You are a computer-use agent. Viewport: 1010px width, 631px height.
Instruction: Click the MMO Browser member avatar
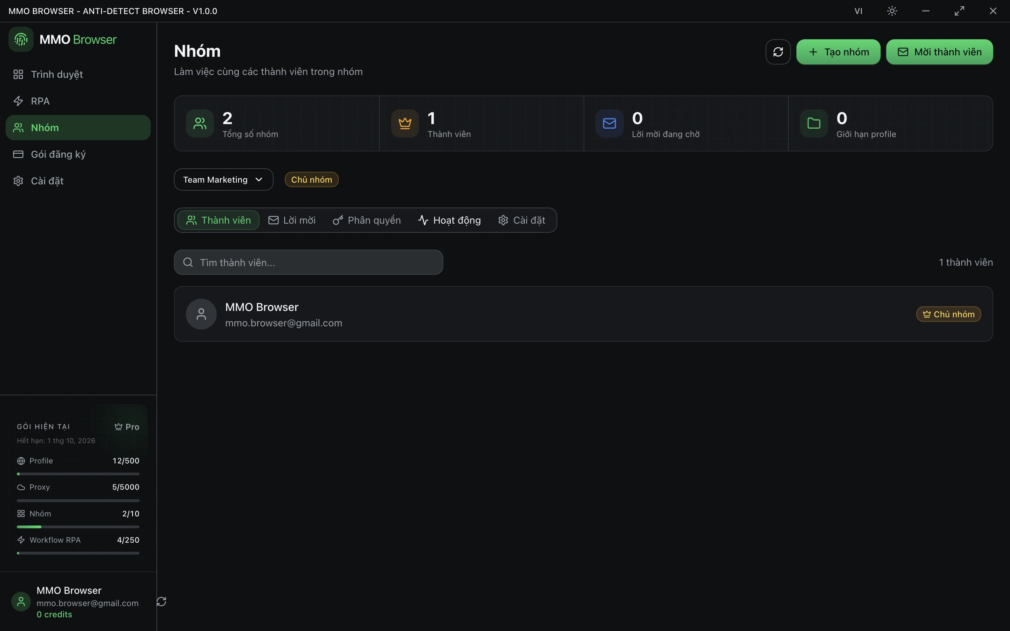(201, 314)
